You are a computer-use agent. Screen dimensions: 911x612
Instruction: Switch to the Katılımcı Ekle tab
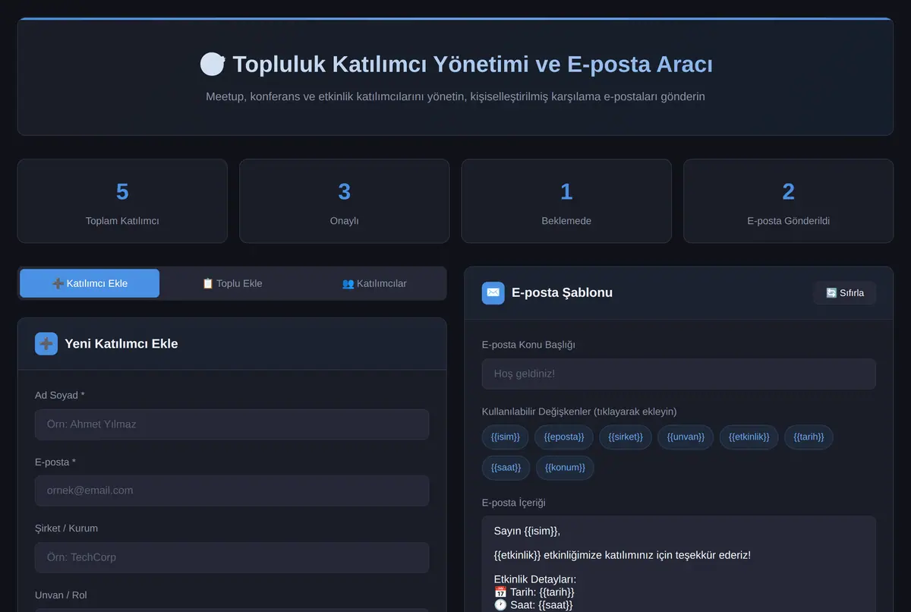(90, 283)
